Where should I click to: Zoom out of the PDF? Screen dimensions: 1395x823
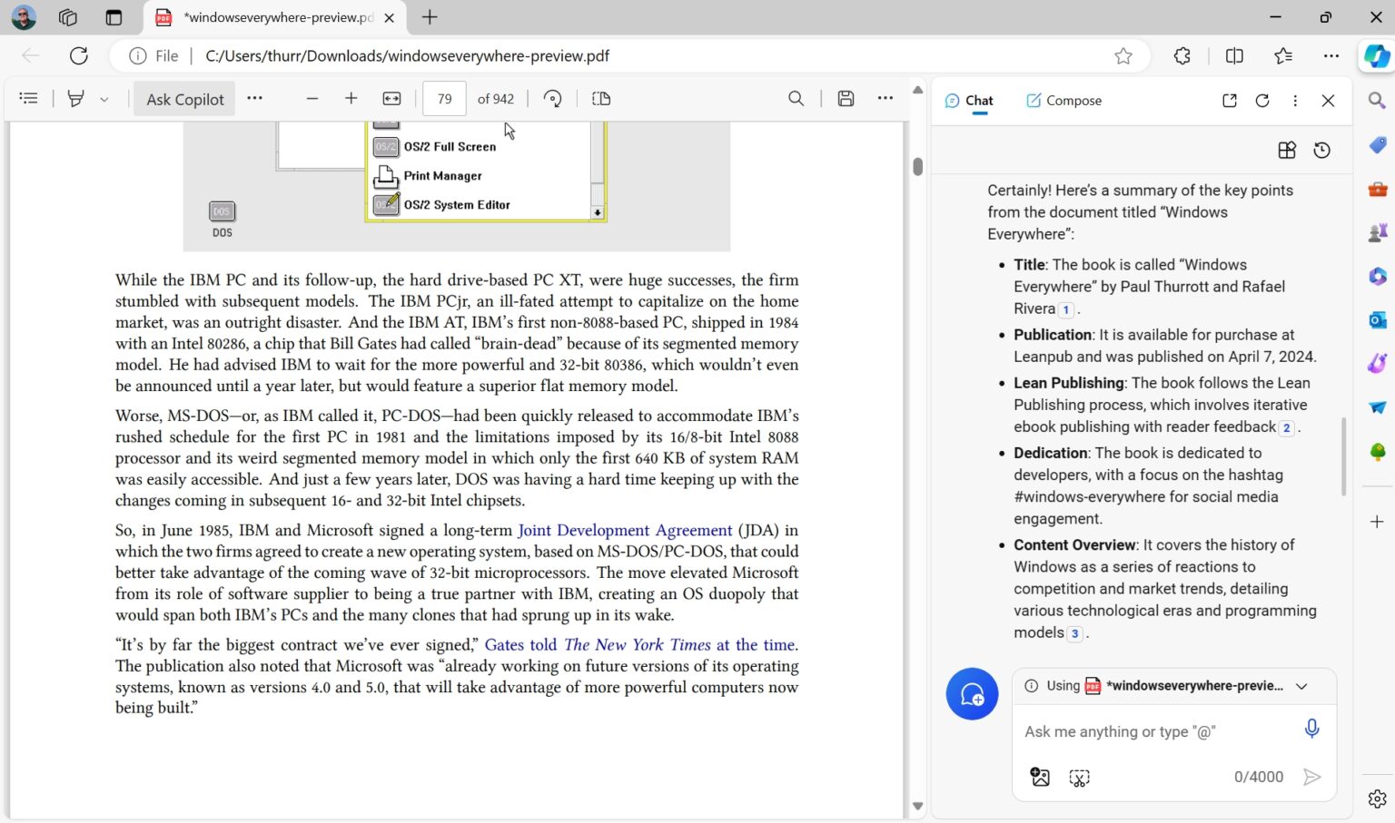coord(312,98)
